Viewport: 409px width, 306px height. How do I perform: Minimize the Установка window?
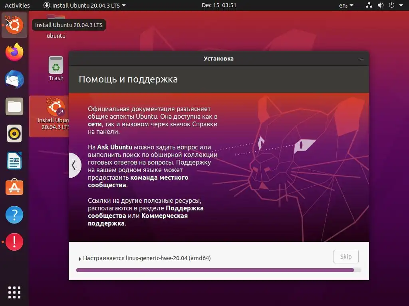point(362,59)
